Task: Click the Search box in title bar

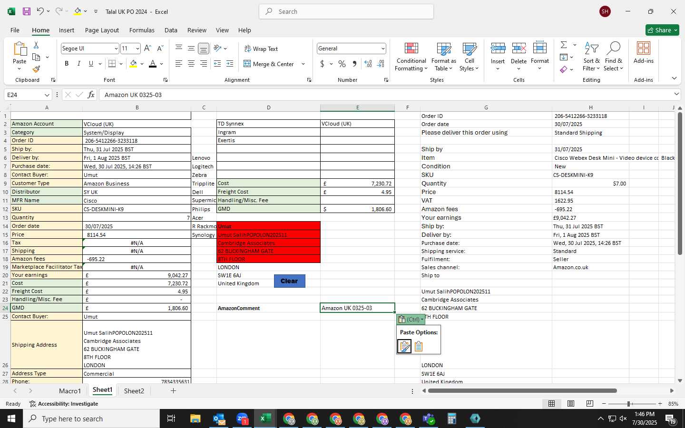Action: 346,11
